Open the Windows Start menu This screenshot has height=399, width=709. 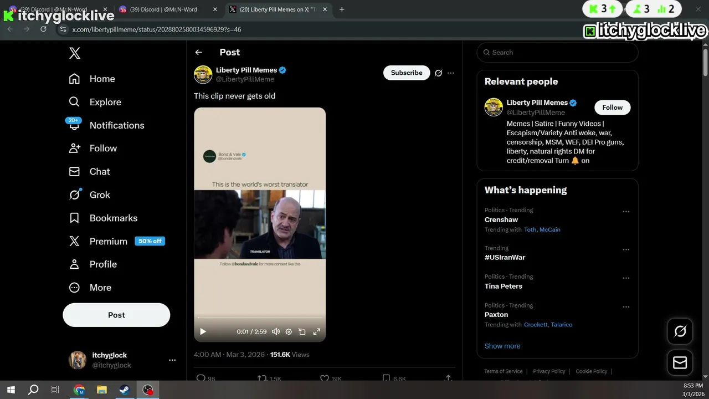pyautogui.click(x=11, y=390)
